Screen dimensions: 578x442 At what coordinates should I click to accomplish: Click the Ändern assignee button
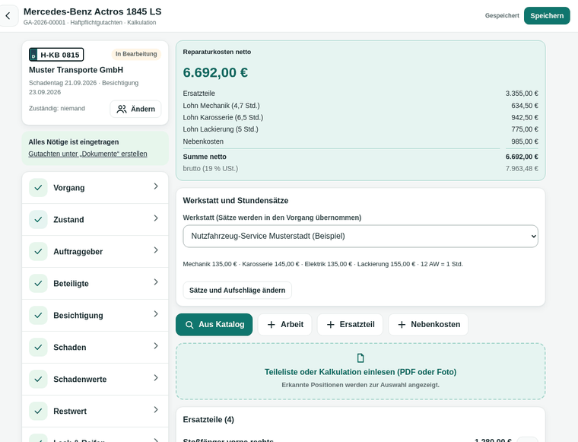tap(135, 109)
